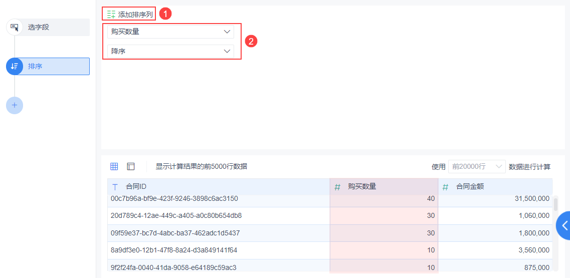Switch to table grid view icon
570x278 pixels.
click(114, 166)
